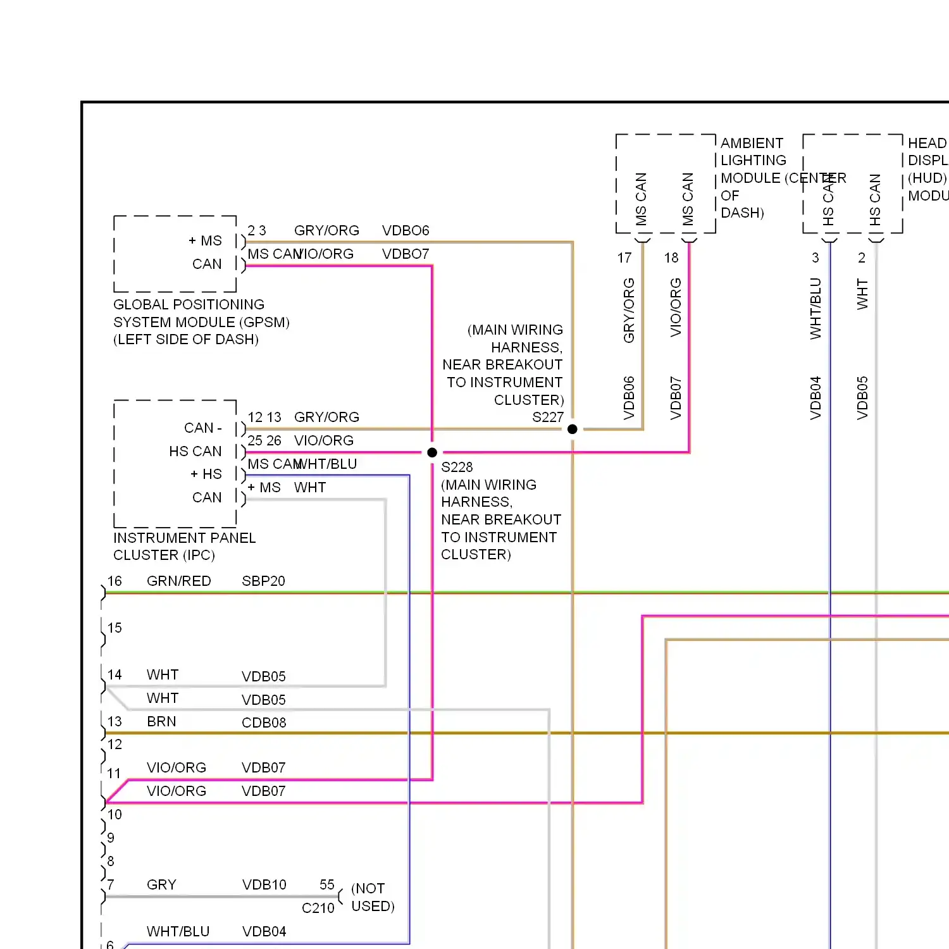Select the vertical VDB04 circuit code
This screenshot has height=949, width=949.
[816, 398]
